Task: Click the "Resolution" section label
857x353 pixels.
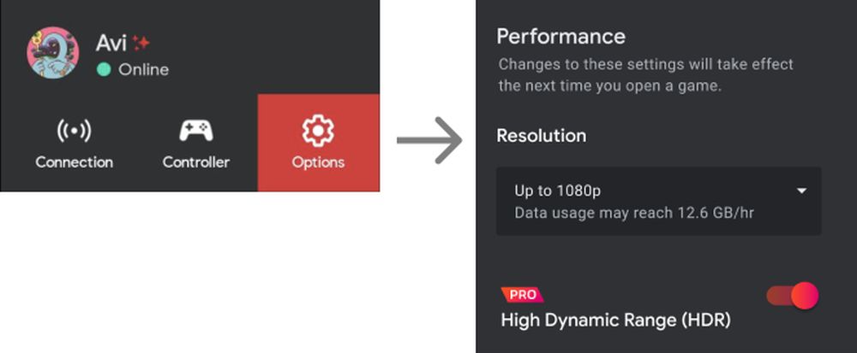Action: (541, 135)
